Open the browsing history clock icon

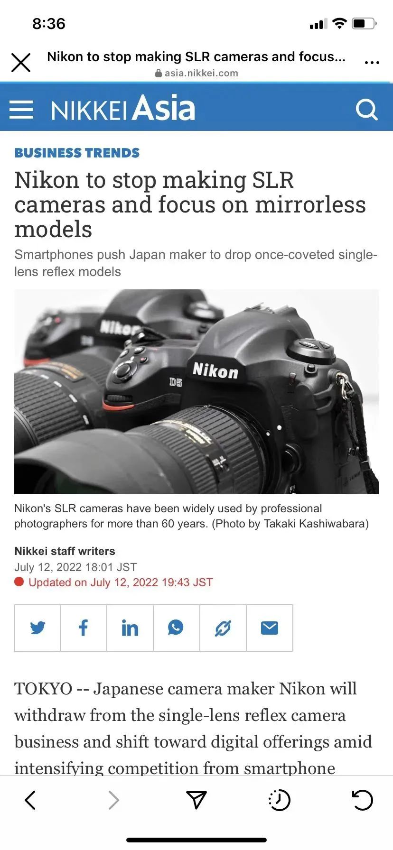(280, 800)
